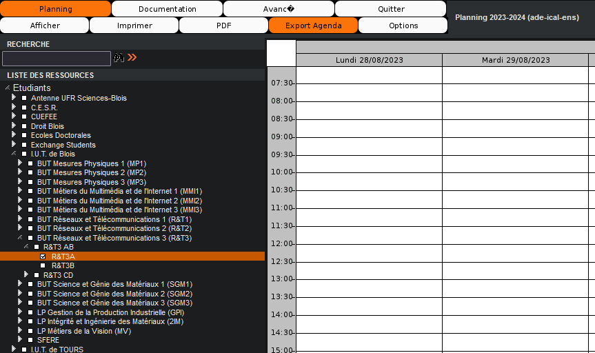Expand the R&T3 CD node
Image resolution: width=595 pixels, height=353 pixels.
pyautogui.click(x=26, y=274)
